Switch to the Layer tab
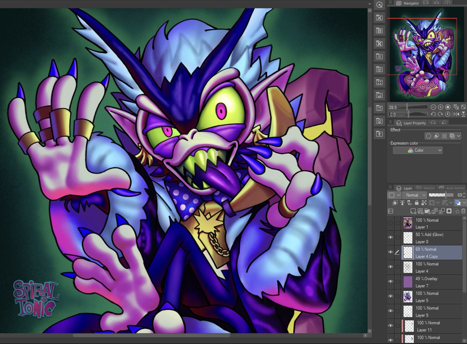The image size is (467, 344). point(404,188)
